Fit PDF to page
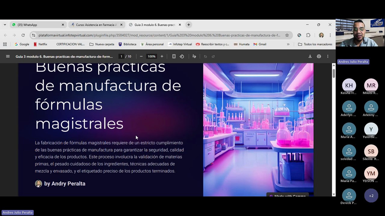 point(174,56)
